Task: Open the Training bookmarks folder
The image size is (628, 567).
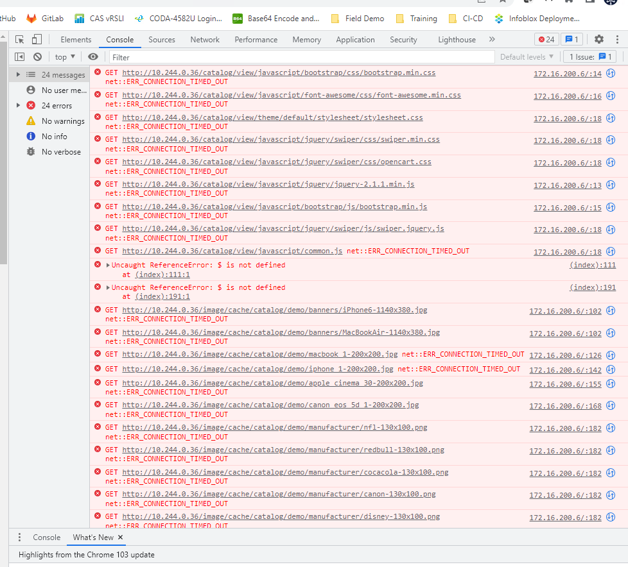Action: pyautogui.click(x=417, y=19)
